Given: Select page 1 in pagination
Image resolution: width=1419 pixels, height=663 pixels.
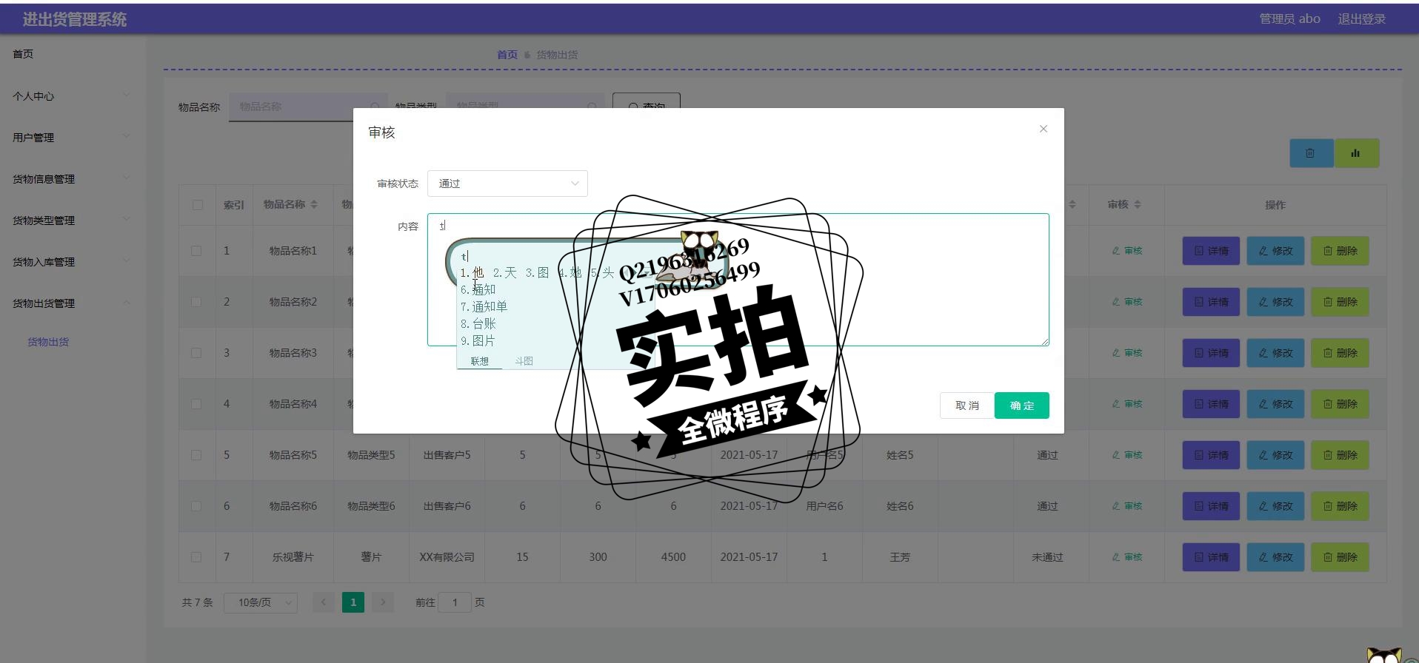Looking at the screenshot, I should [353, 602].
